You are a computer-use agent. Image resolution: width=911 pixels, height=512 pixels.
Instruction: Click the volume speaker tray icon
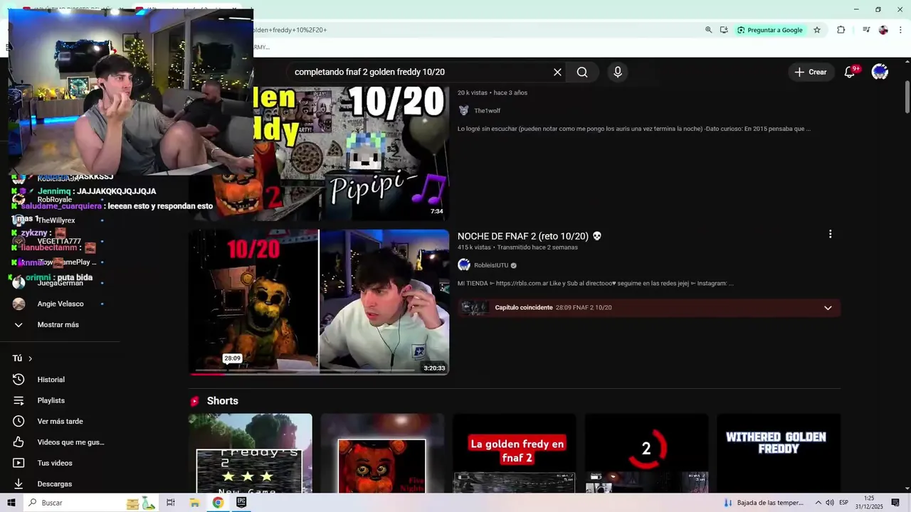point(830,503)
